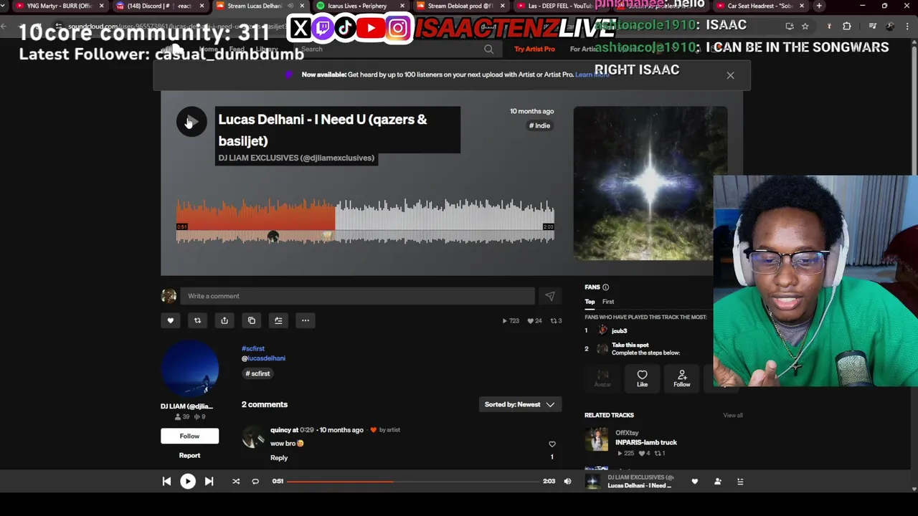The width and height of the screenshot is (918, 516).
Task: Repost the track using the repost icon
Action: (197, 320)
